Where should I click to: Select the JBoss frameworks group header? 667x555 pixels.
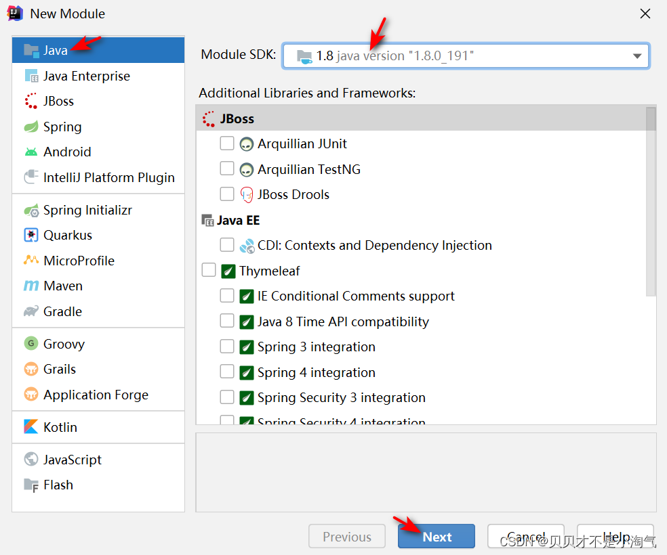(x=421, y=118)
